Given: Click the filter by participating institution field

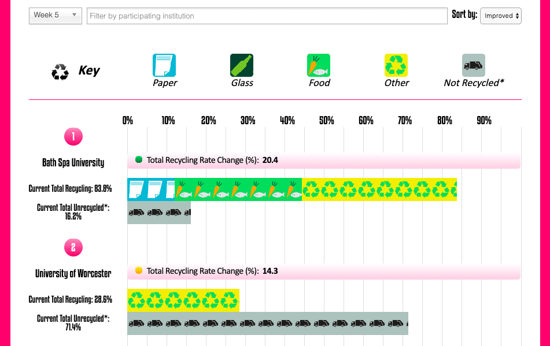Looking at the screenshot, I should tap(267, 16).
